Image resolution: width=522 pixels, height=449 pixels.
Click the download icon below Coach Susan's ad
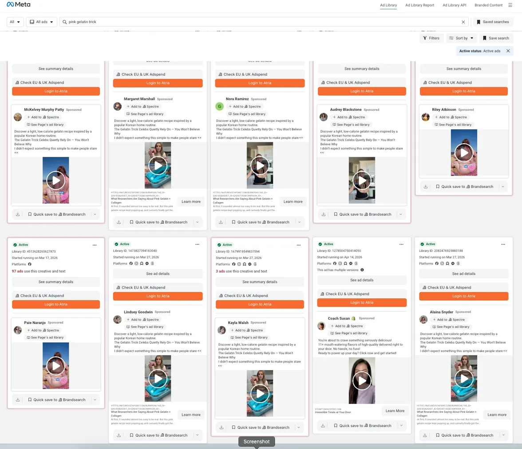click(323, 425)
